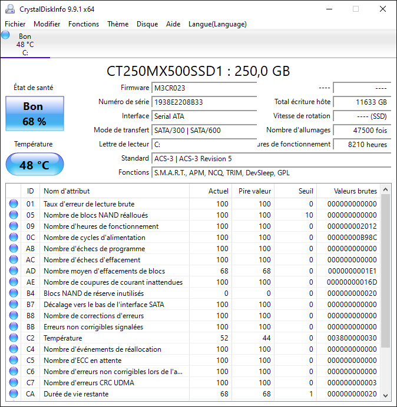Click status orb for Durée de vie restante
The height and width of the screenshot is (407, 397).
(14, 393)
